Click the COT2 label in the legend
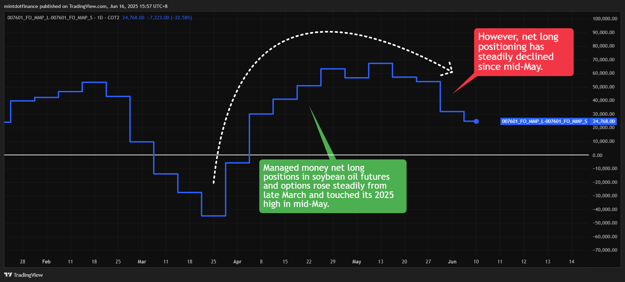The width and height of the screenshot is (625, 282). [x=114, y=18]
